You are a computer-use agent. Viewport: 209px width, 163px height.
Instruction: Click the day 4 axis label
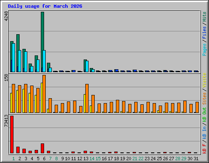point(32,159)
